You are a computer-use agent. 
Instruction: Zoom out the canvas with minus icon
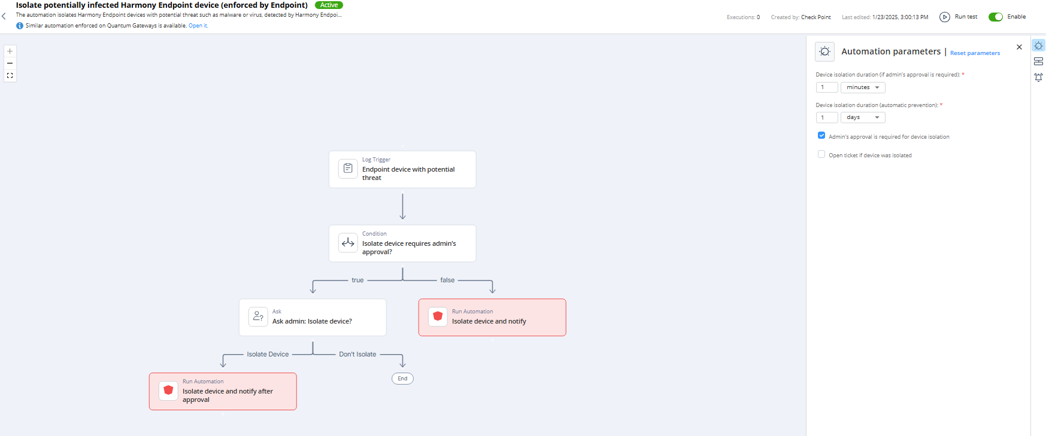click(x=10, y=63)
